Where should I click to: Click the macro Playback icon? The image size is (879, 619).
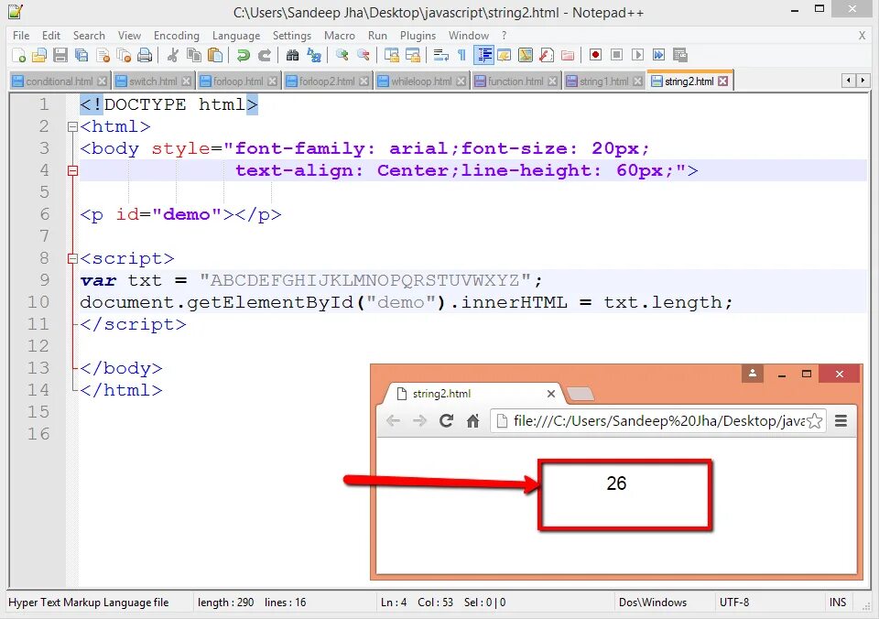pos(637,55)
